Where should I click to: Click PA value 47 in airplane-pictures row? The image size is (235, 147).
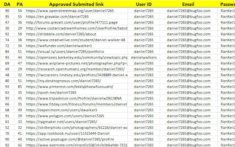pos(20,63)
